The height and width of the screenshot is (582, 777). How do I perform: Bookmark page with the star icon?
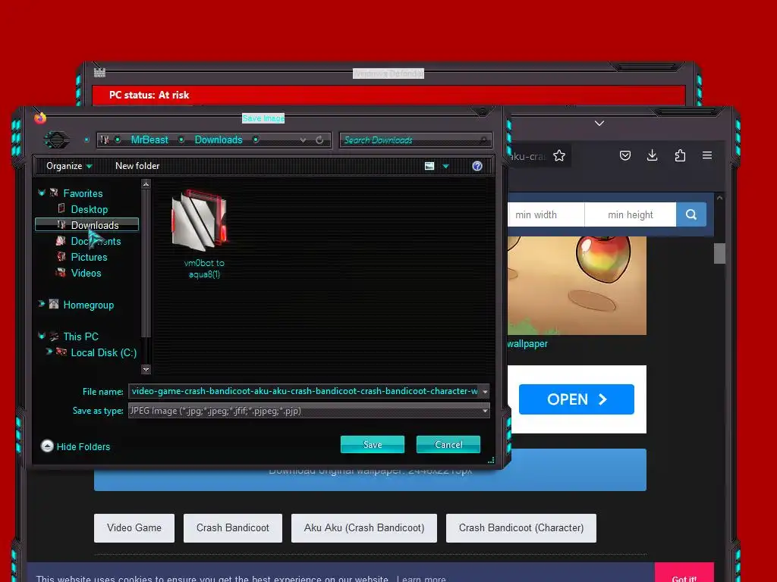pos(559,156)
